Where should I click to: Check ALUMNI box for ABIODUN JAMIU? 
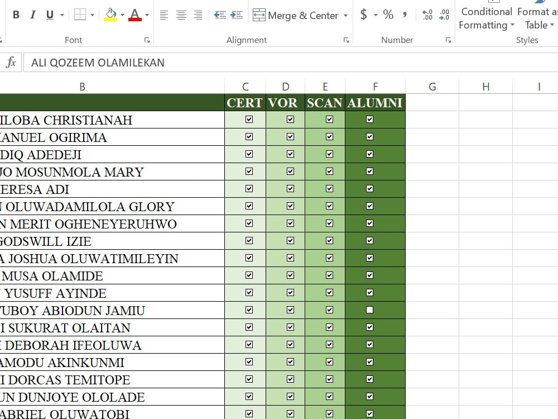pos(370,310)
